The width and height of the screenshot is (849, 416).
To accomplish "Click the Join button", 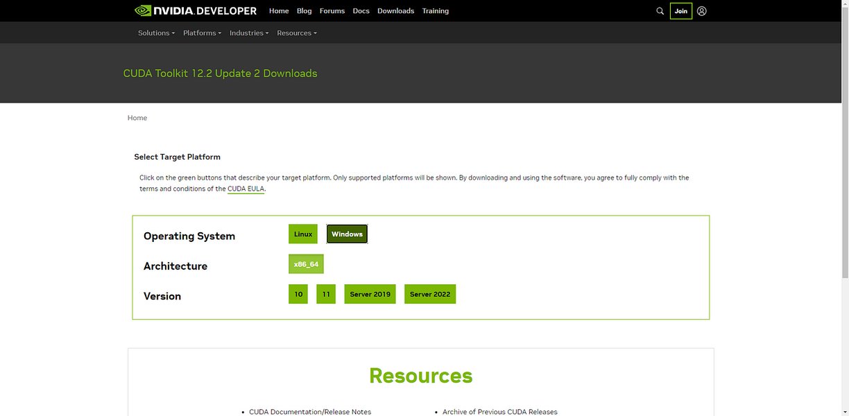I will [681, 11].
